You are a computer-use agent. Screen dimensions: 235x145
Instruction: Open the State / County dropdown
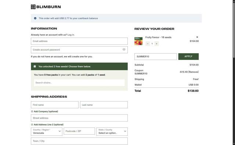(x=112, y=131)
